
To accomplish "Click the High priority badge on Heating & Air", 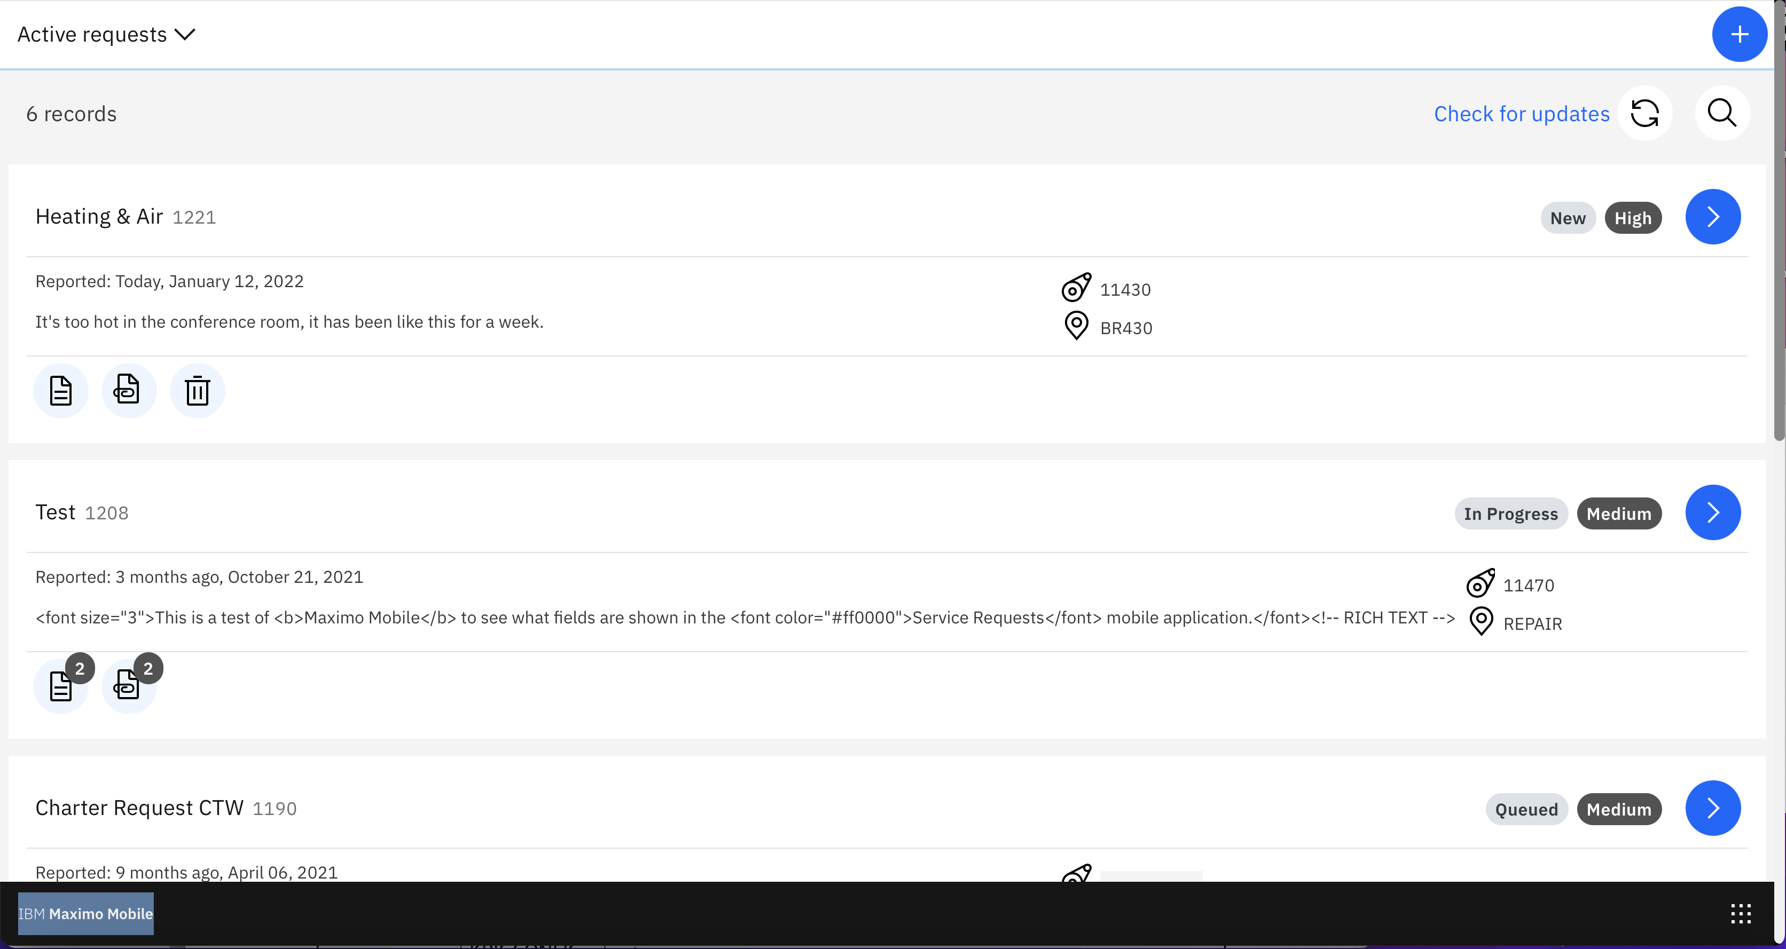I will point(1633,218).
